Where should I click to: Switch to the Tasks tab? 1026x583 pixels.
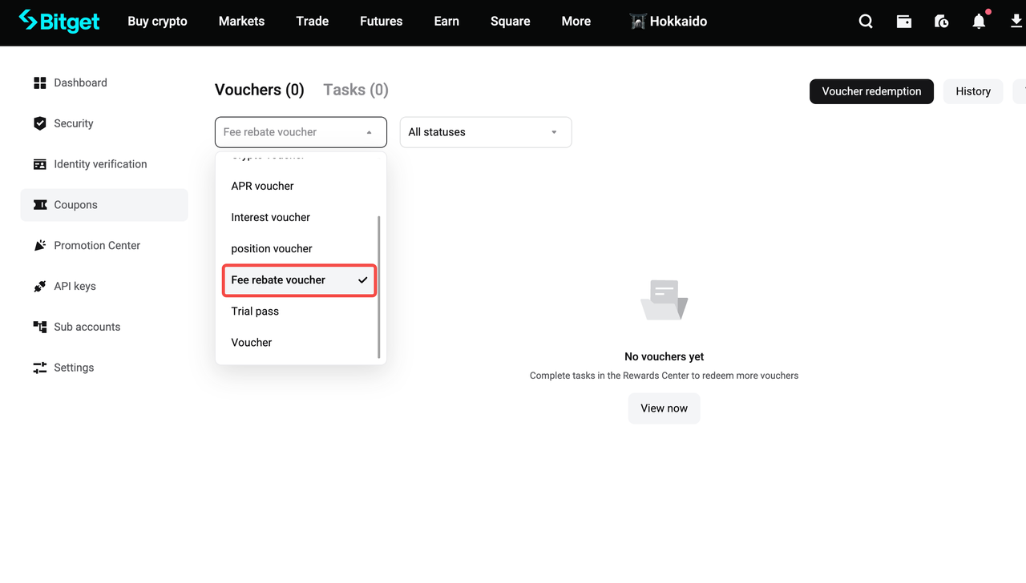tap(355, 90)
